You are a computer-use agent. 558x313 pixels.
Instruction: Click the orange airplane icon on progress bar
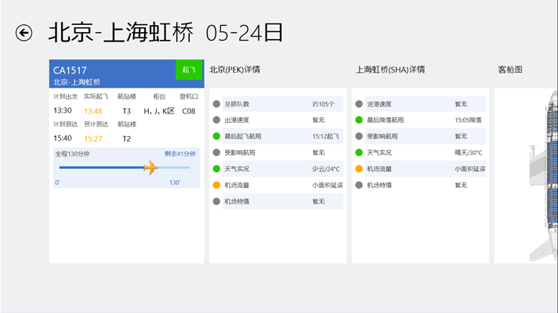150,167
